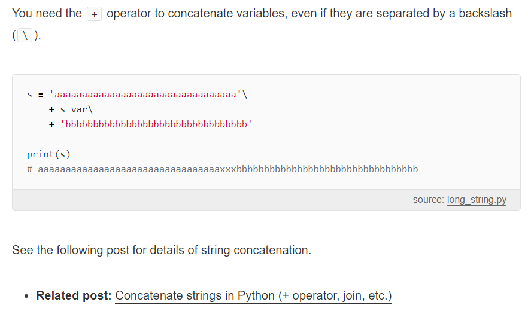This screenshot has height=320, width=528.
Task: Click the equals sign in the assignment
Action: coord(41,95)
